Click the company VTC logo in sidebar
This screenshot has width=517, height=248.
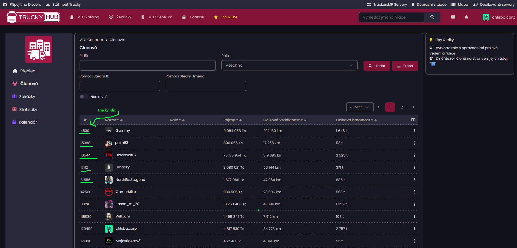click(39, 49)
